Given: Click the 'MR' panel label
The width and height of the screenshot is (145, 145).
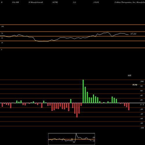Looking at the screenshot, I should click(129, 75).
